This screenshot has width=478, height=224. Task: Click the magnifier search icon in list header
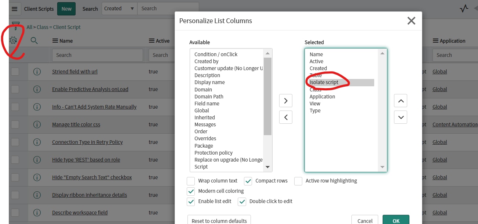34,41
